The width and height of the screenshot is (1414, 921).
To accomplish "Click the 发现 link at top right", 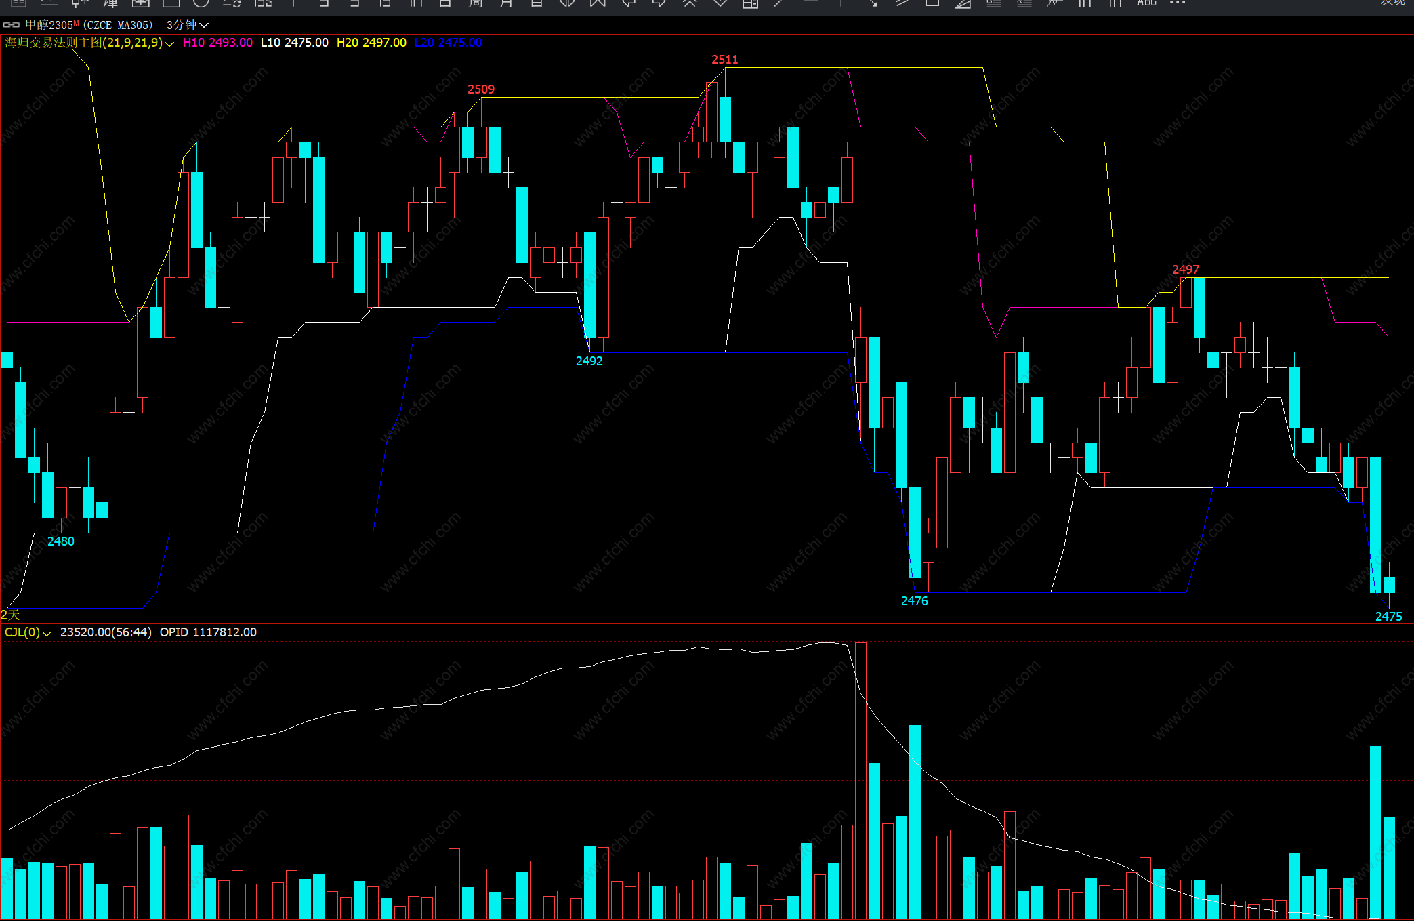I will click(1392, 3).
